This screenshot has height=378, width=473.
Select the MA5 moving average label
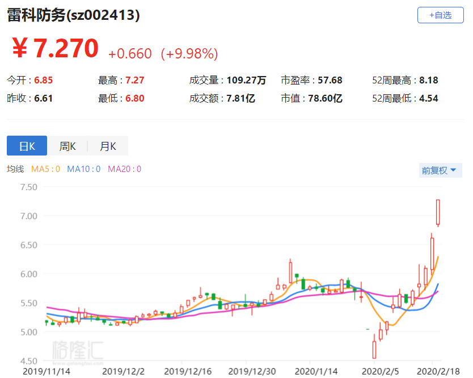coord(45,169)
